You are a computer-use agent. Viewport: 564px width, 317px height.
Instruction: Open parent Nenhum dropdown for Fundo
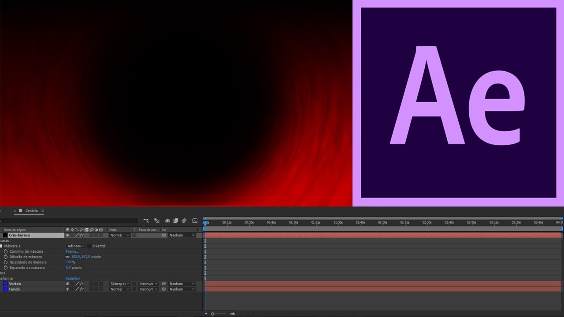click(182, 289)
